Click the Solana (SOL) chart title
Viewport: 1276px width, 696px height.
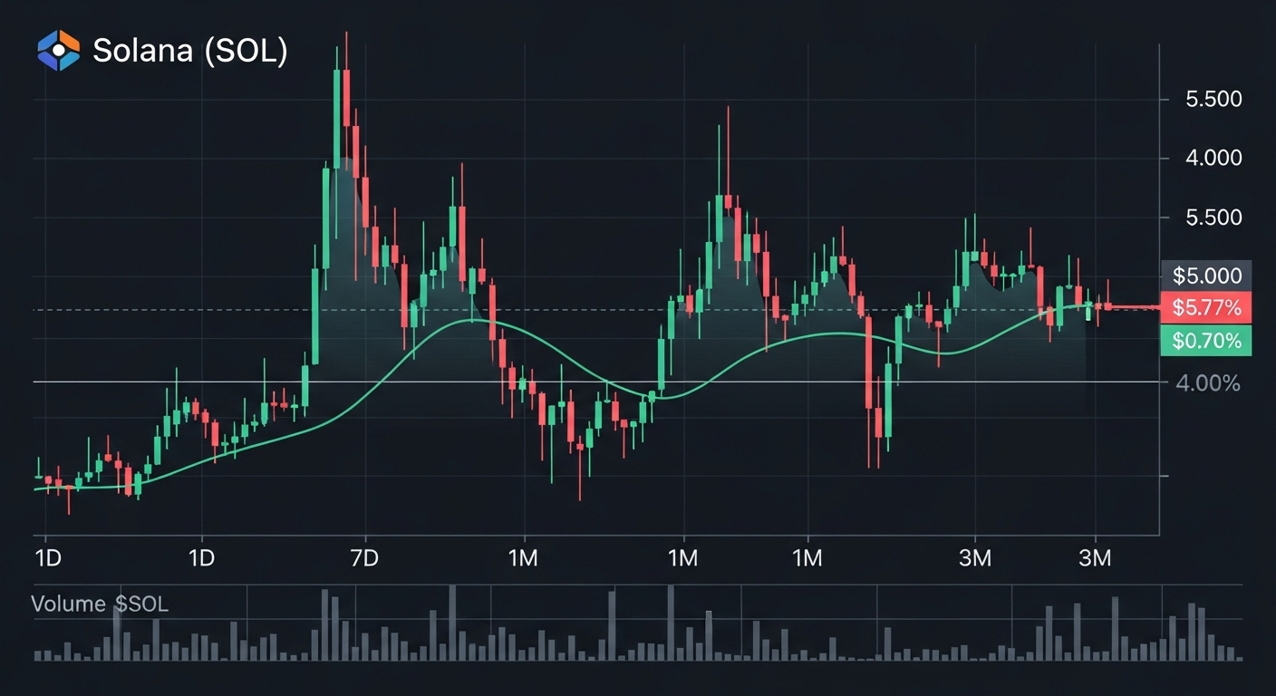pyautogui.click(x=189, y=52)
